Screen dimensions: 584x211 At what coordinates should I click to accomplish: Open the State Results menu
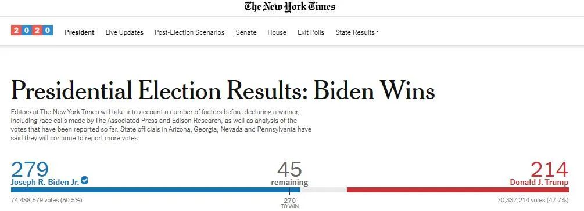[357, 32]
